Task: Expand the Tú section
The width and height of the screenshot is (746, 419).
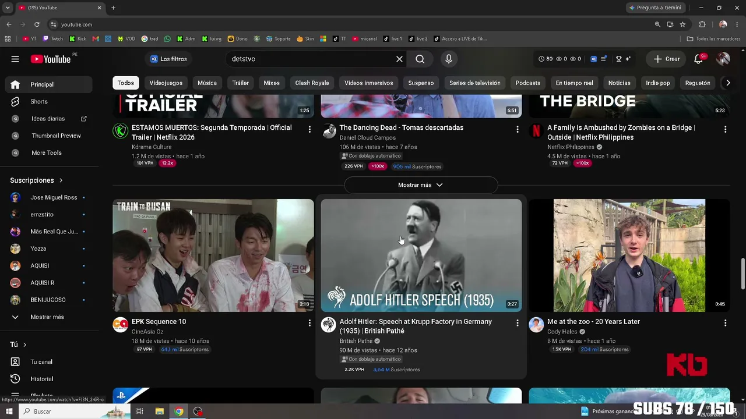Action: click(x=18, y=345)
